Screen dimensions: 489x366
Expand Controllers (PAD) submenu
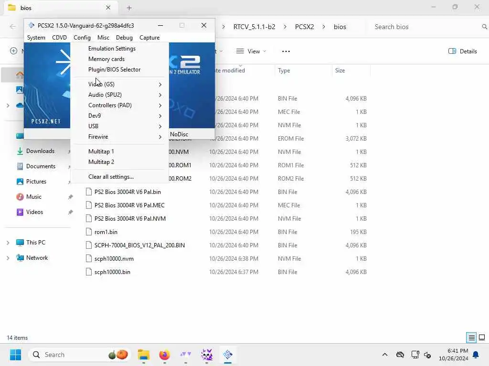tap(120, 105)
